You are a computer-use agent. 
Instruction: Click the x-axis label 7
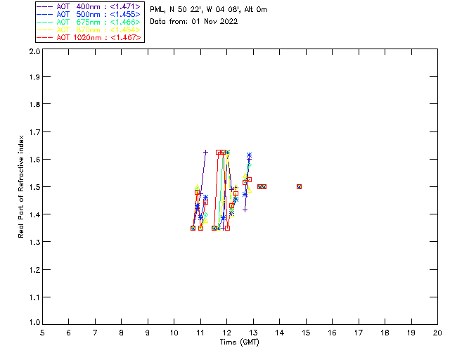[x=95, y=333]
